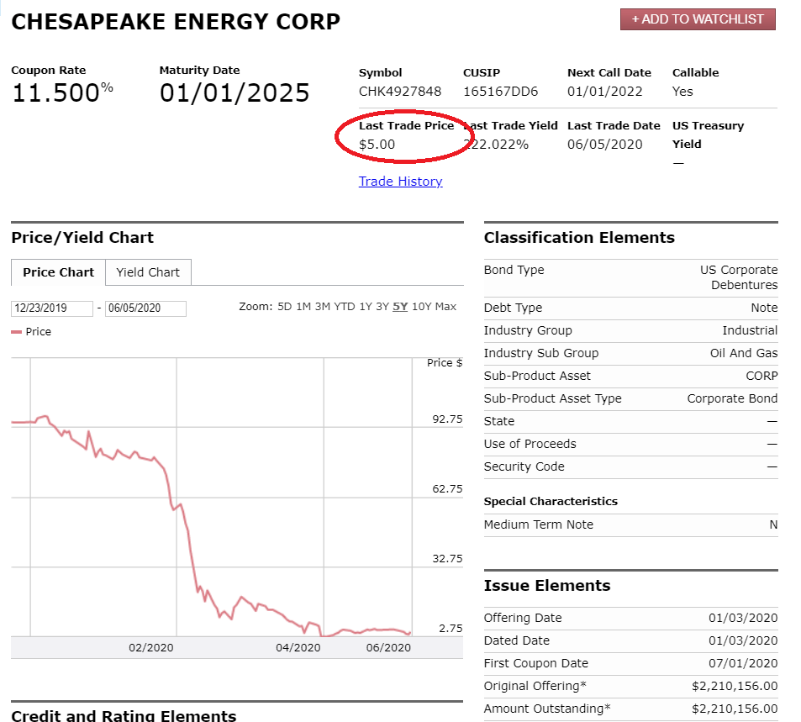
Task: Set chart zoom to 1M
Action: 303,307
